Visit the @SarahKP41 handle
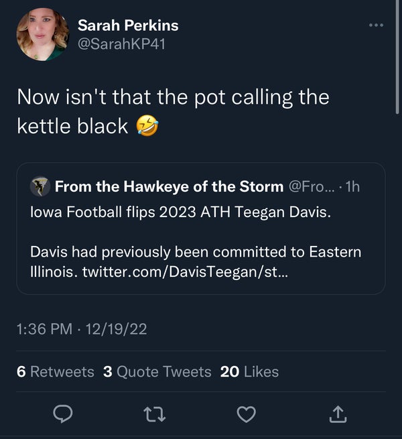 pos(121,44)
